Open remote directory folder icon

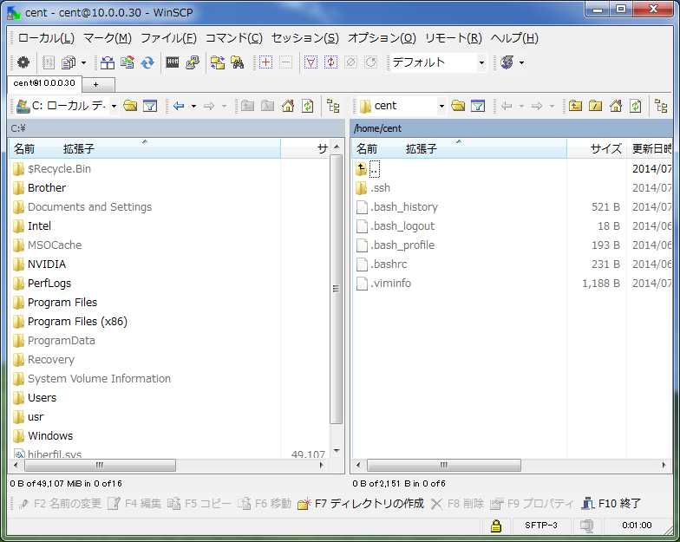tap(458, 106)
